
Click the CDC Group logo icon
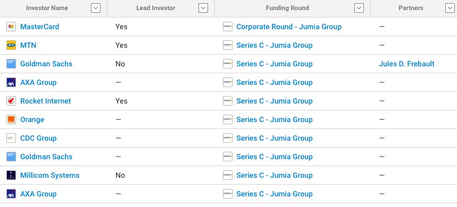point(11,138)
